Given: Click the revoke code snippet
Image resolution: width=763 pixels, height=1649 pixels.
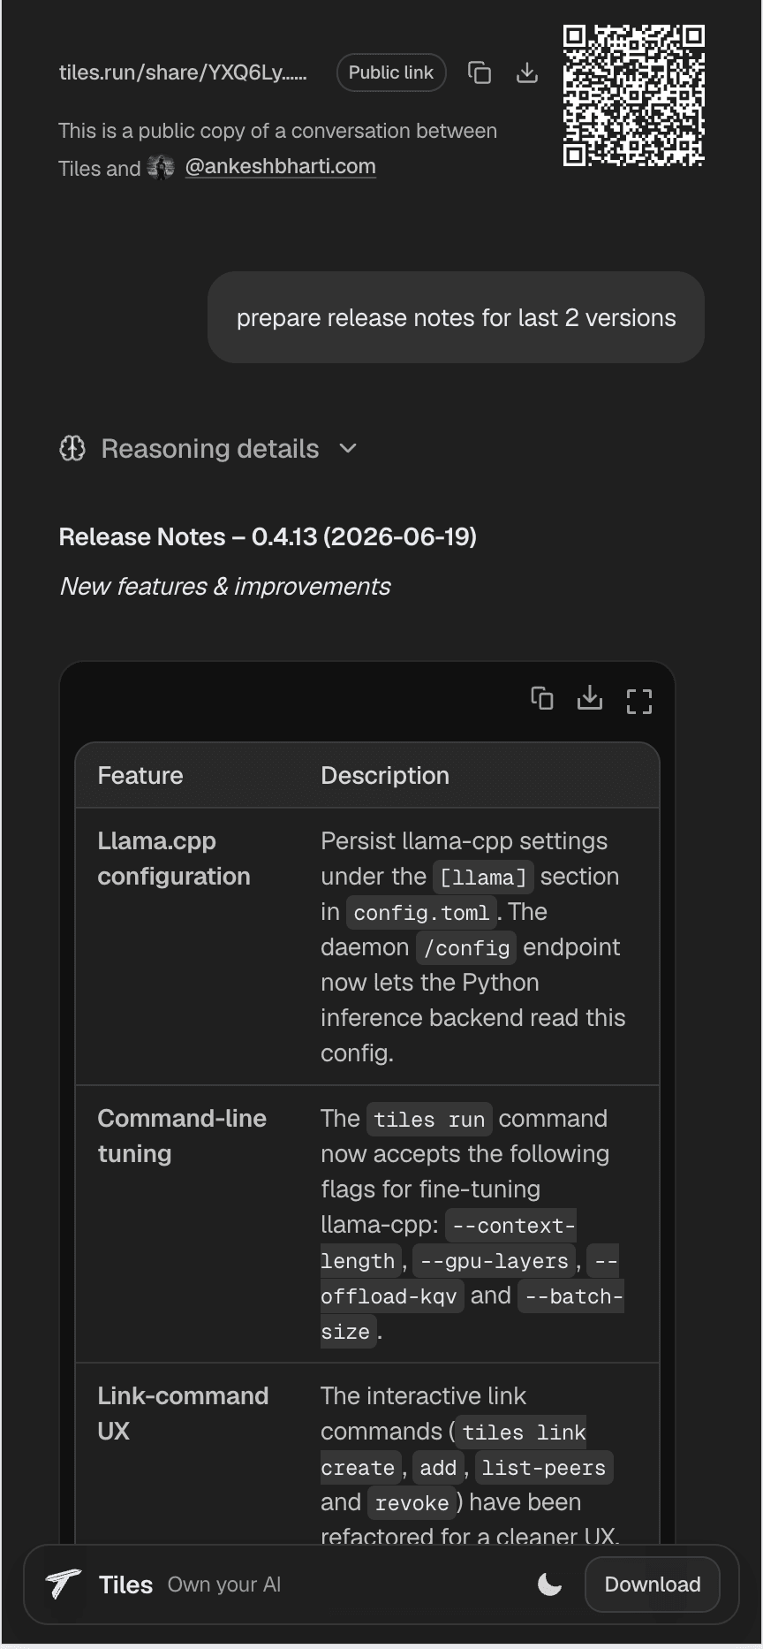Looking at the screenshot, I should pyautogui.click(x=412, y=1502).
